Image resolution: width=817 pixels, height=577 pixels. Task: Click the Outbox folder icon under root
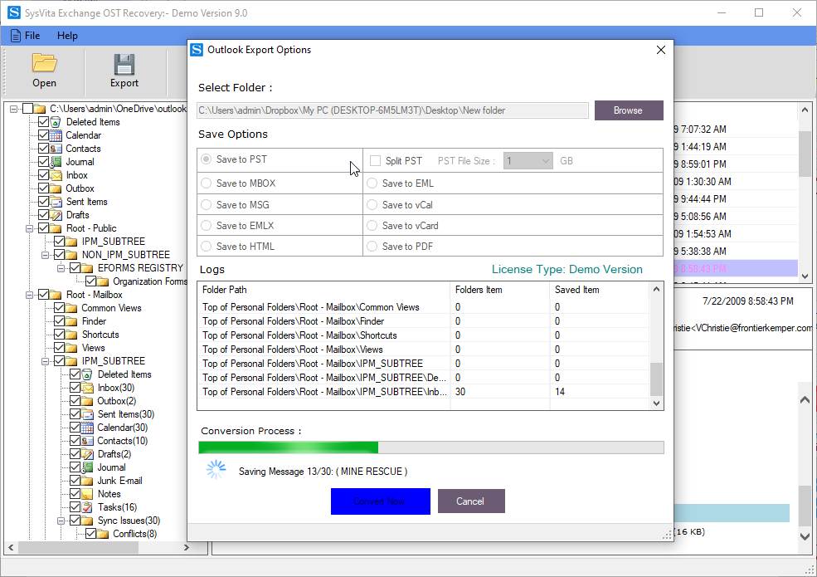56,188
